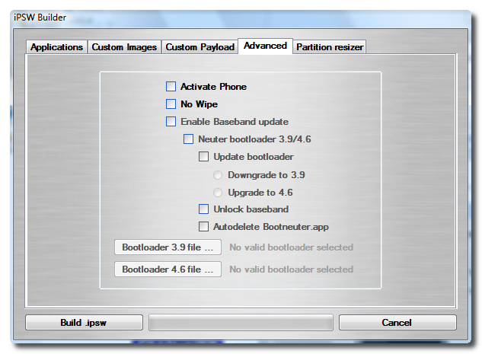The height and width of the screenshot is (354, 482).
Task: Select the Custom Payload tab
Action: tap(200, 47)
